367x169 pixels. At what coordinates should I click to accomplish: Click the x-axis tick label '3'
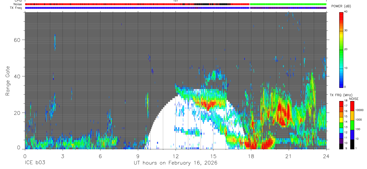pos(62,156)
